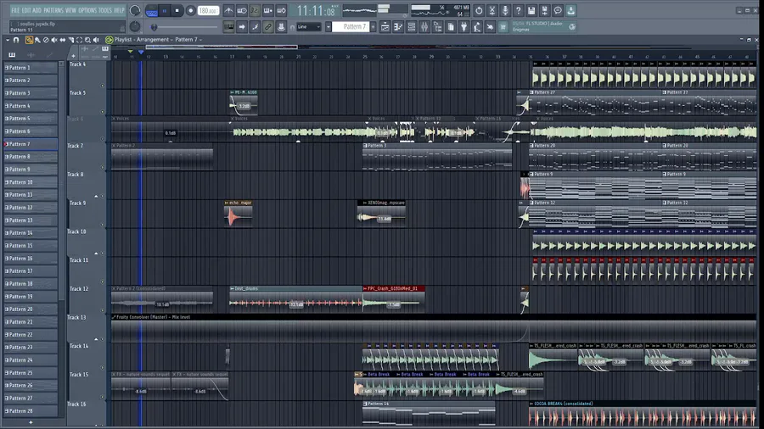Collapse Track 14 group arrow
This screenshot has width=764, height=429.
(x=96, y=339)
